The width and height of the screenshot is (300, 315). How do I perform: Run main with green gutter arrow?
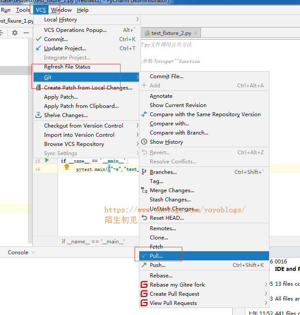point(47,160)
